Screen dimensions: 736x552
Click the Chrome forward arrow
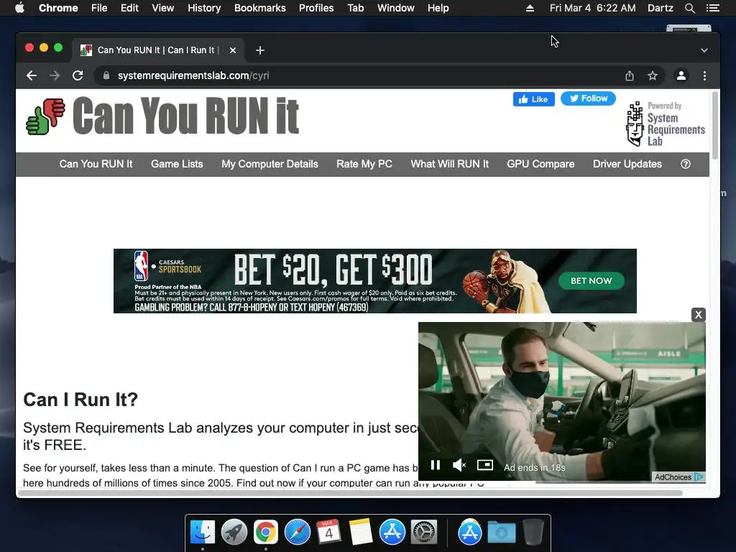(x=55, y=75)
